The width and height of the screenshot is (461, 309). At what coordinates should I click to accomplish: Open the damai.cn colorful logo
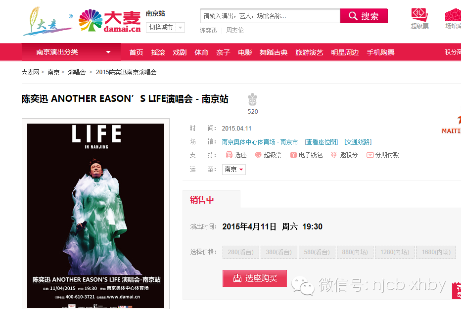(110, 21)
